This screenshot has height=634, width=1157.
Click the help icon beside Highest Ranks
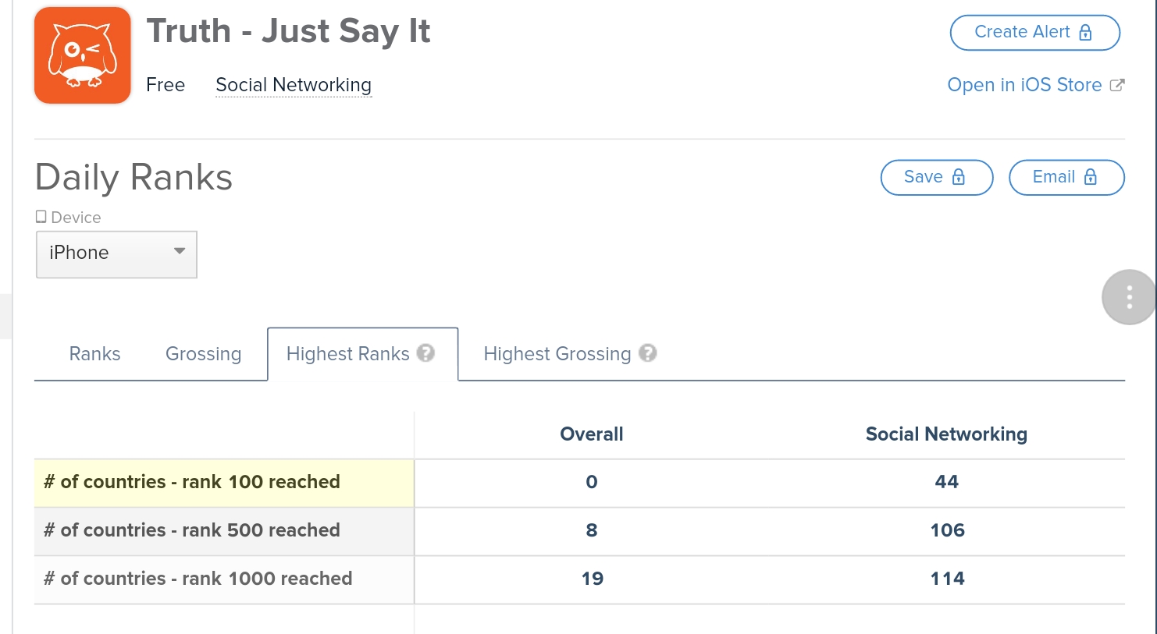point(425,353)
